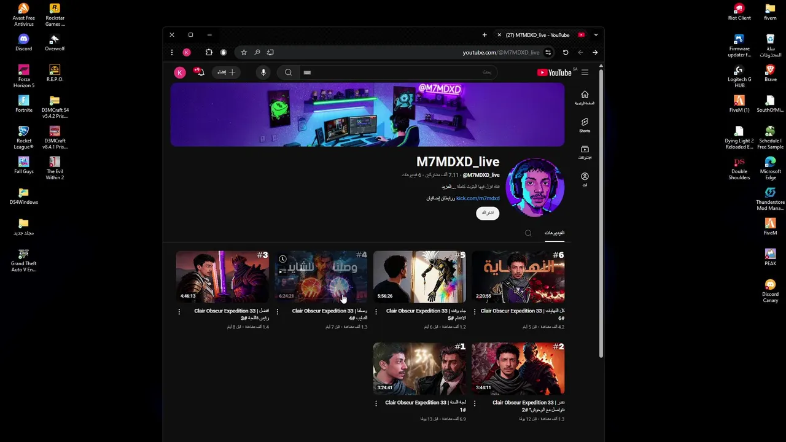The image size is (786, 442).
Task: Open video thumbnail #6
Action: [x=518, y=276]
